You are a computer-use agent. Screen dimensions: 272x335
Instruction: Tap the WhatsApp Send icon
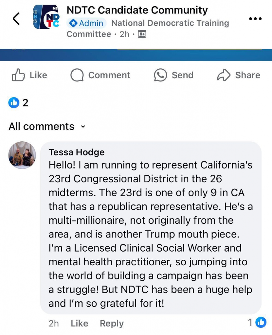click(x=160, y=75)
